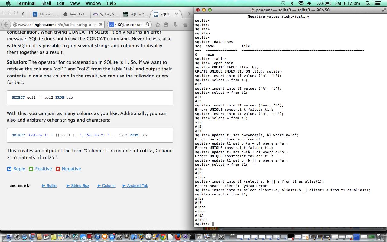This screenshot has height=242, width=387.
Task: Close the active SQLit... browser tab
Action: click(x=177, y=14)
